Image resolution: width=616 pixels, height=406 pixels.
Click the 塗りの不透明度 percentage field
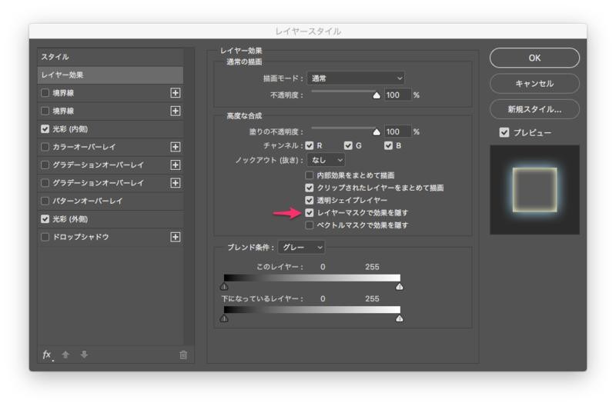tap(397, 132)
